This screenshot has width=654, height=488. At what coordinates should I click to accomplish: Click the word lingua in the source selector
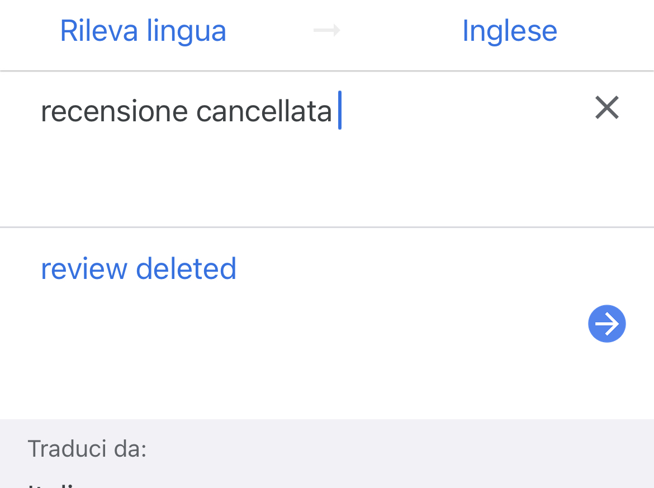coord(186,31)
